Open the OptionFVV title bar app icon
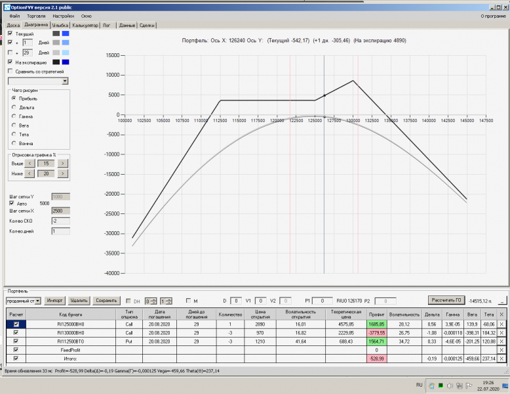This screenshot has width=510, height=394. (x=7, y=7)
